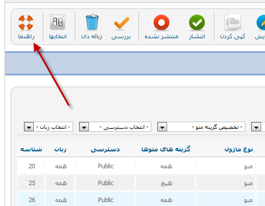265x206 pixels.
Task: Select the ID cell 26
Action: [32, 200]
